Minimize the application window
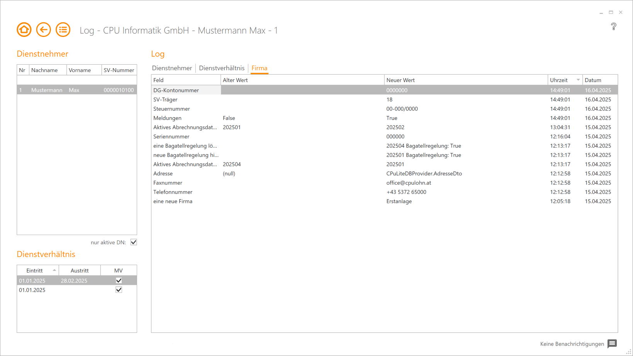 coord(601,12)
